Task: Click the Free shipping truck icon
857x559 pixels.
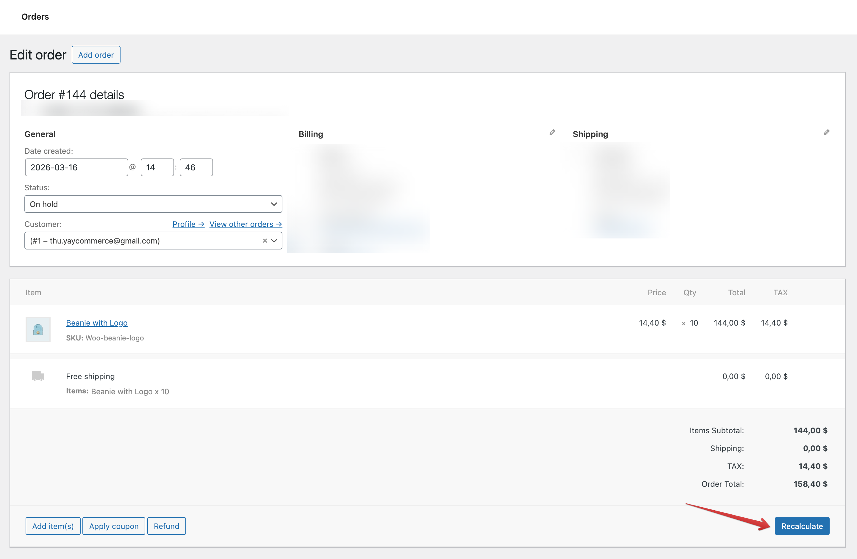Action: coord(38,376)
